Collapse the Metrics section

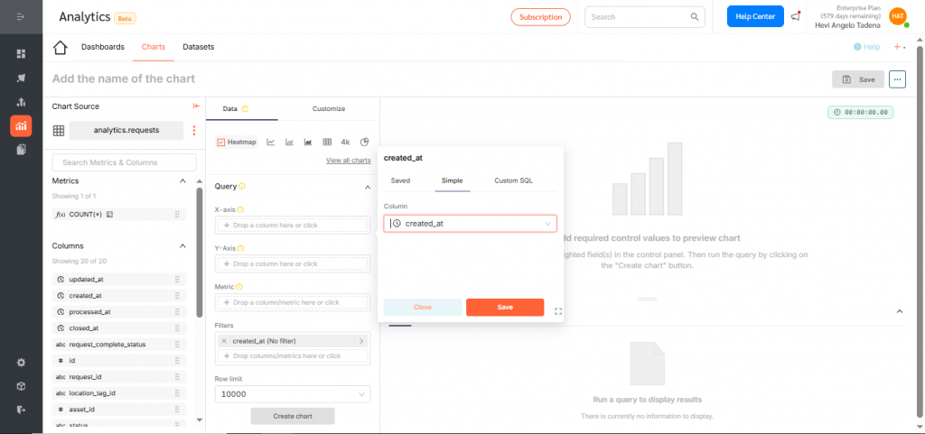pos(182,181)
